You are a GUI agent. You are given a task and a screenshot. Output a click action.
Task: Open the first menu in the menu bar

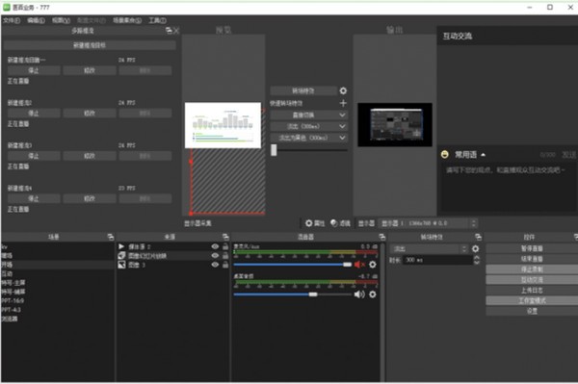[x=12, y=20]
